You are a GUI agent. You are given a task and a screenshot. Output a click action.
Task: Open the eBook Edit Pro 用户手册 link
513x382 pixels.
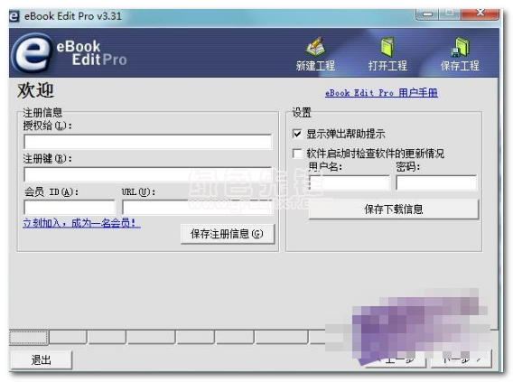[381, 93]
